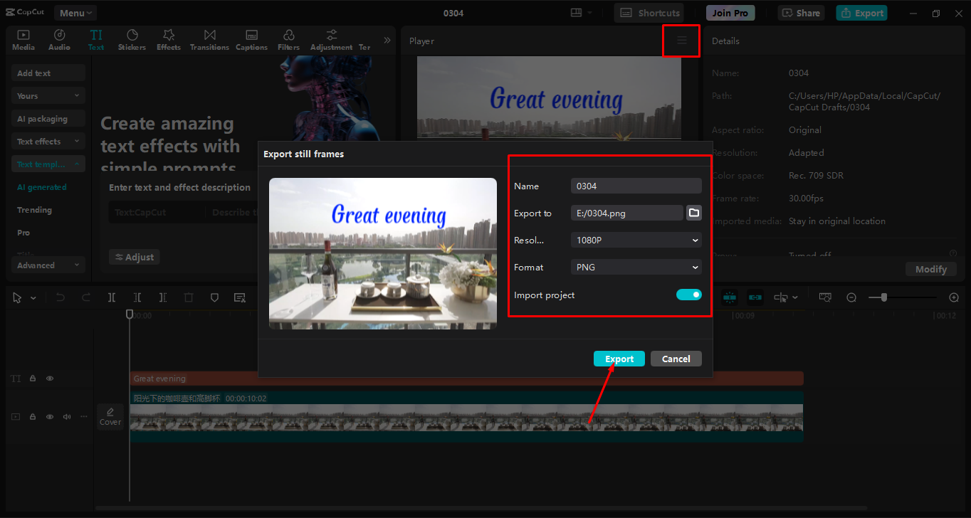Image resolution: width=971 pixels, height=518 pixels.
Task: Open the Format dropdown showing PNG
Action: click(x=636, y=267)
